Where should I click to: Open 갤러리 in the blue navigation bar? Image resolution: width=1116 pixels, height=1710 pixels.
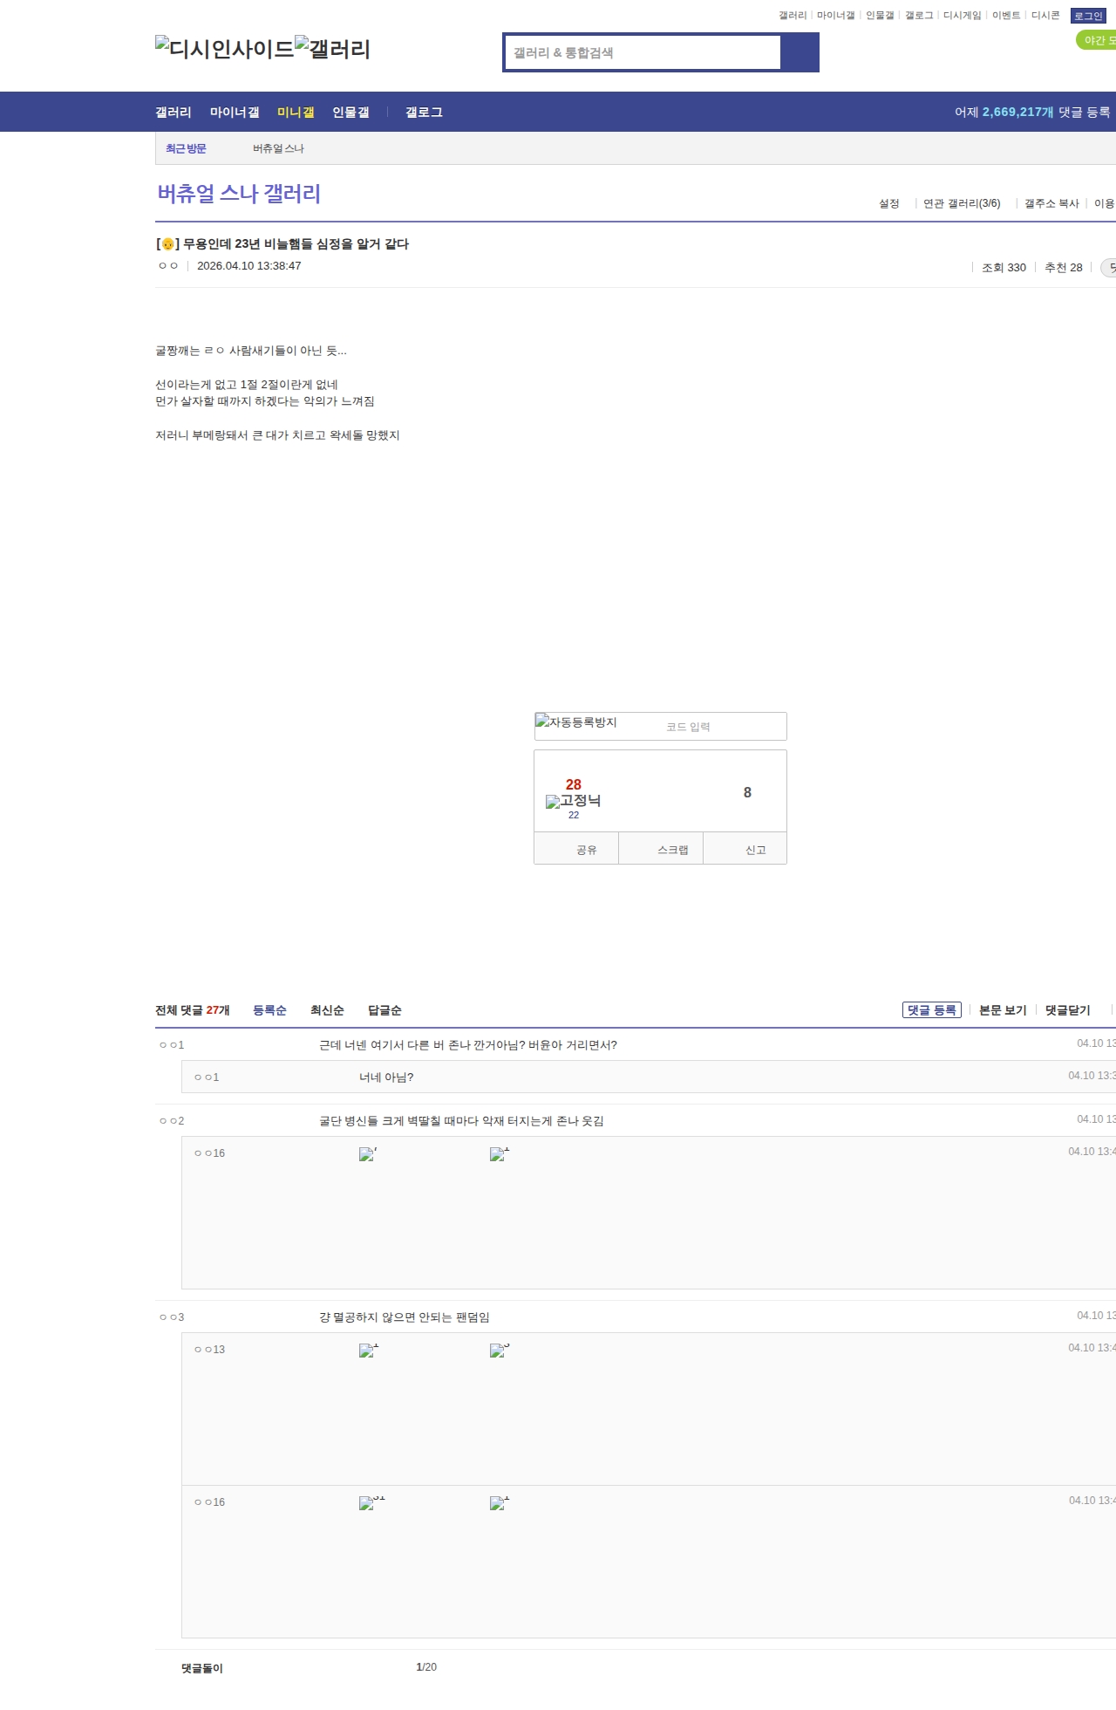[x=174, y=113]
